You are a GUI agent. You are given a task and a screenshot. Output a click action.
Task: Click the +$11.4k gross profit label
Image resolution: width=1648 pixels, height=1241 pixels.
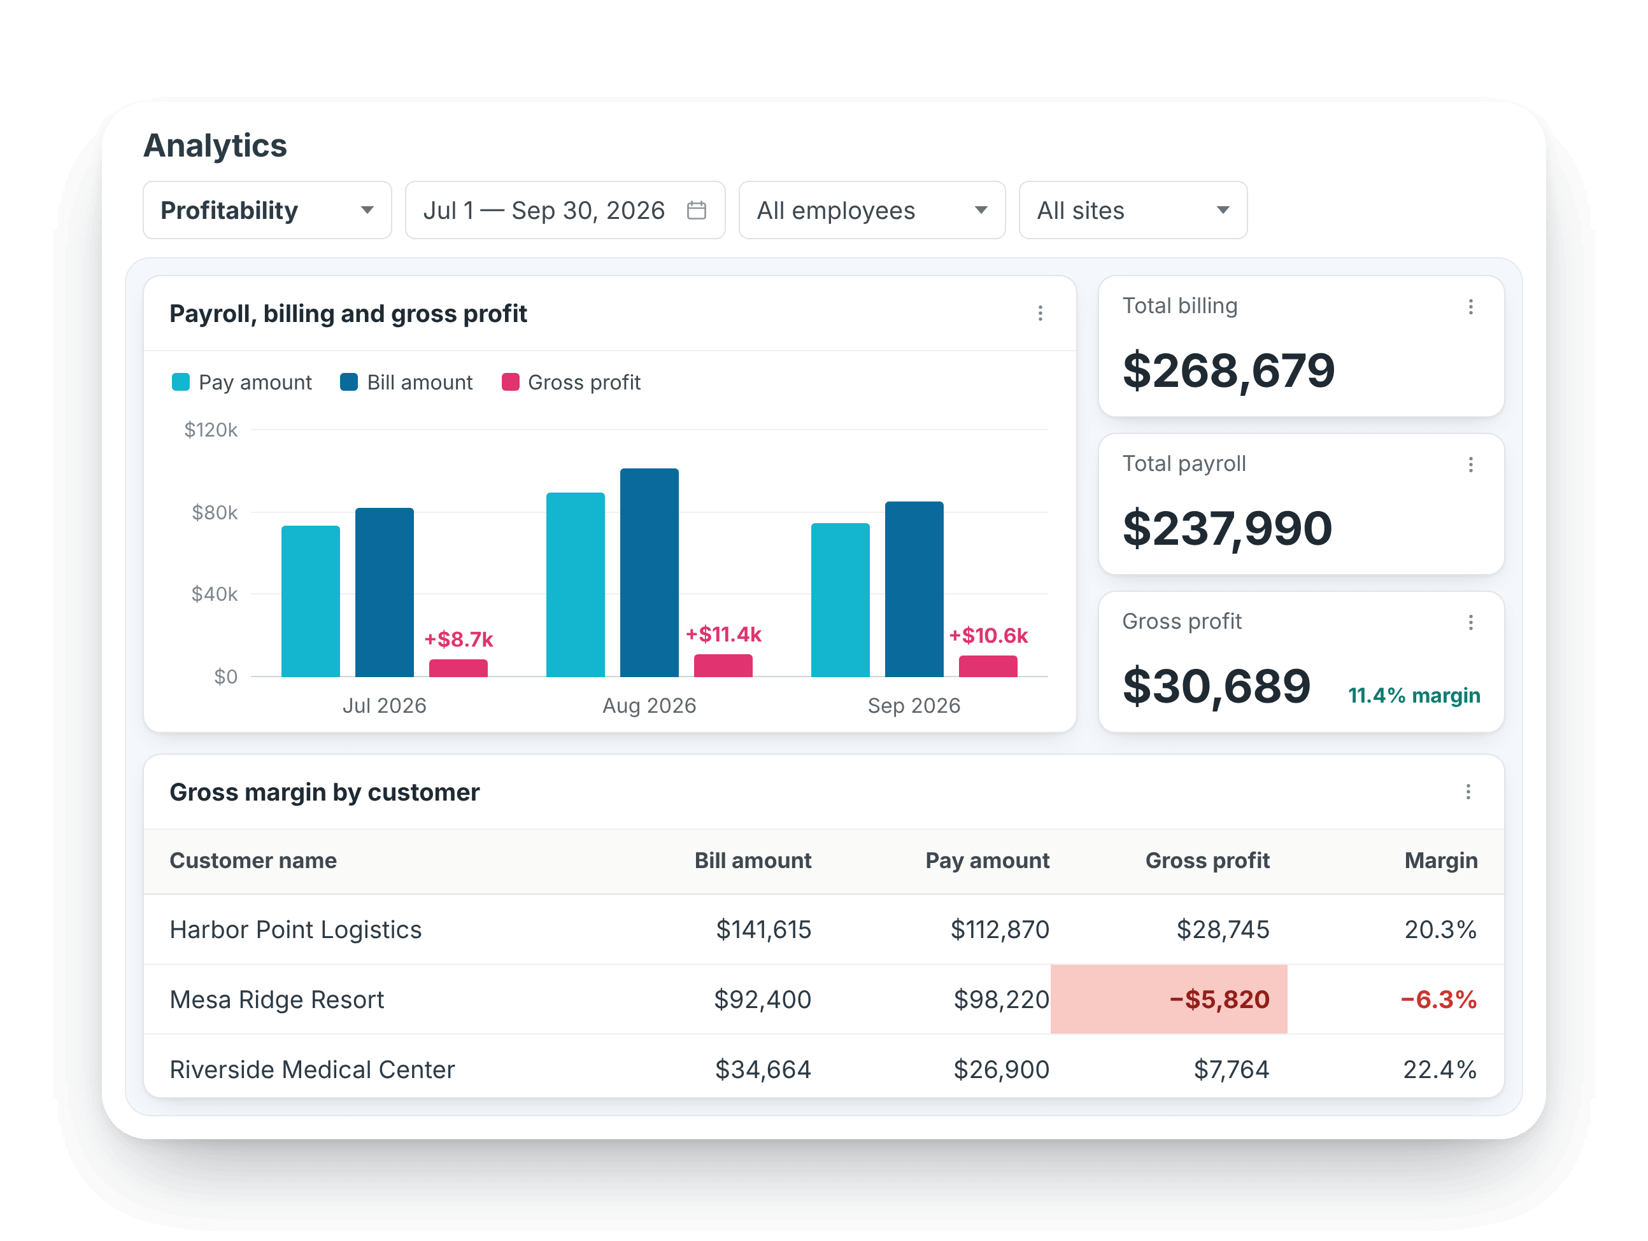tap(723, 635)
